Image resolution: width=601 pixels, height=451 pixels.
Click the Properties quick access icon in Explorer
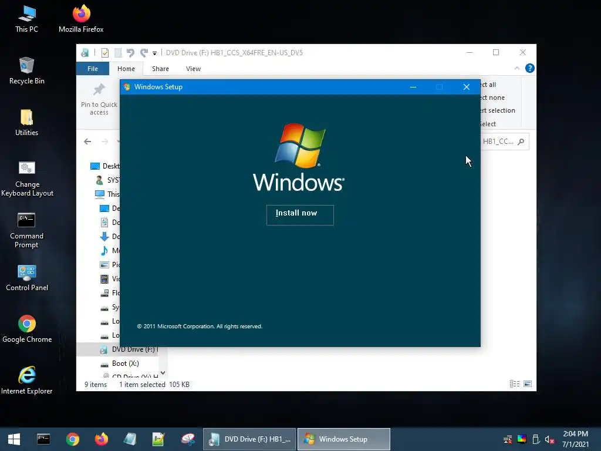coord(104,52)
